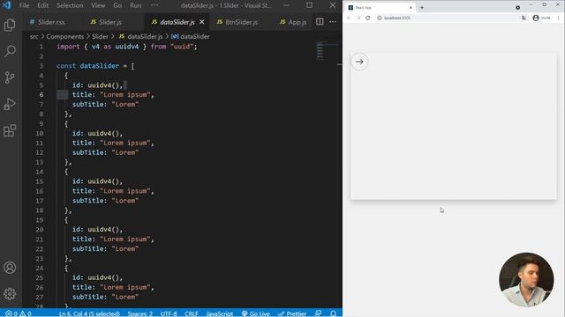Open the File menu
This screenshot has height=317, width=565.
point(25,5)
